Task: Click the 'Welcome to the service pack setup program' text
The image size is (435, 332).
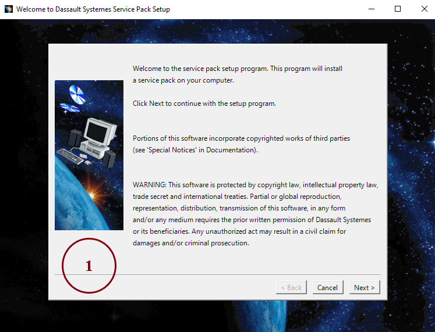Action: (x=238, y=74)
